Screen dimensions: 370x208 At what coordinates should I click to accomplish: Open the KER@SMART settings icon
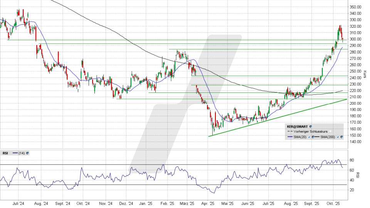tap(311, 126)
